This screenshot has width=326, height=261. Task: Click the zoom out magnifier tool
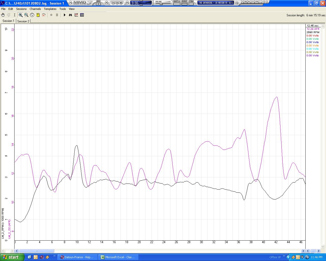click(26, 15)
